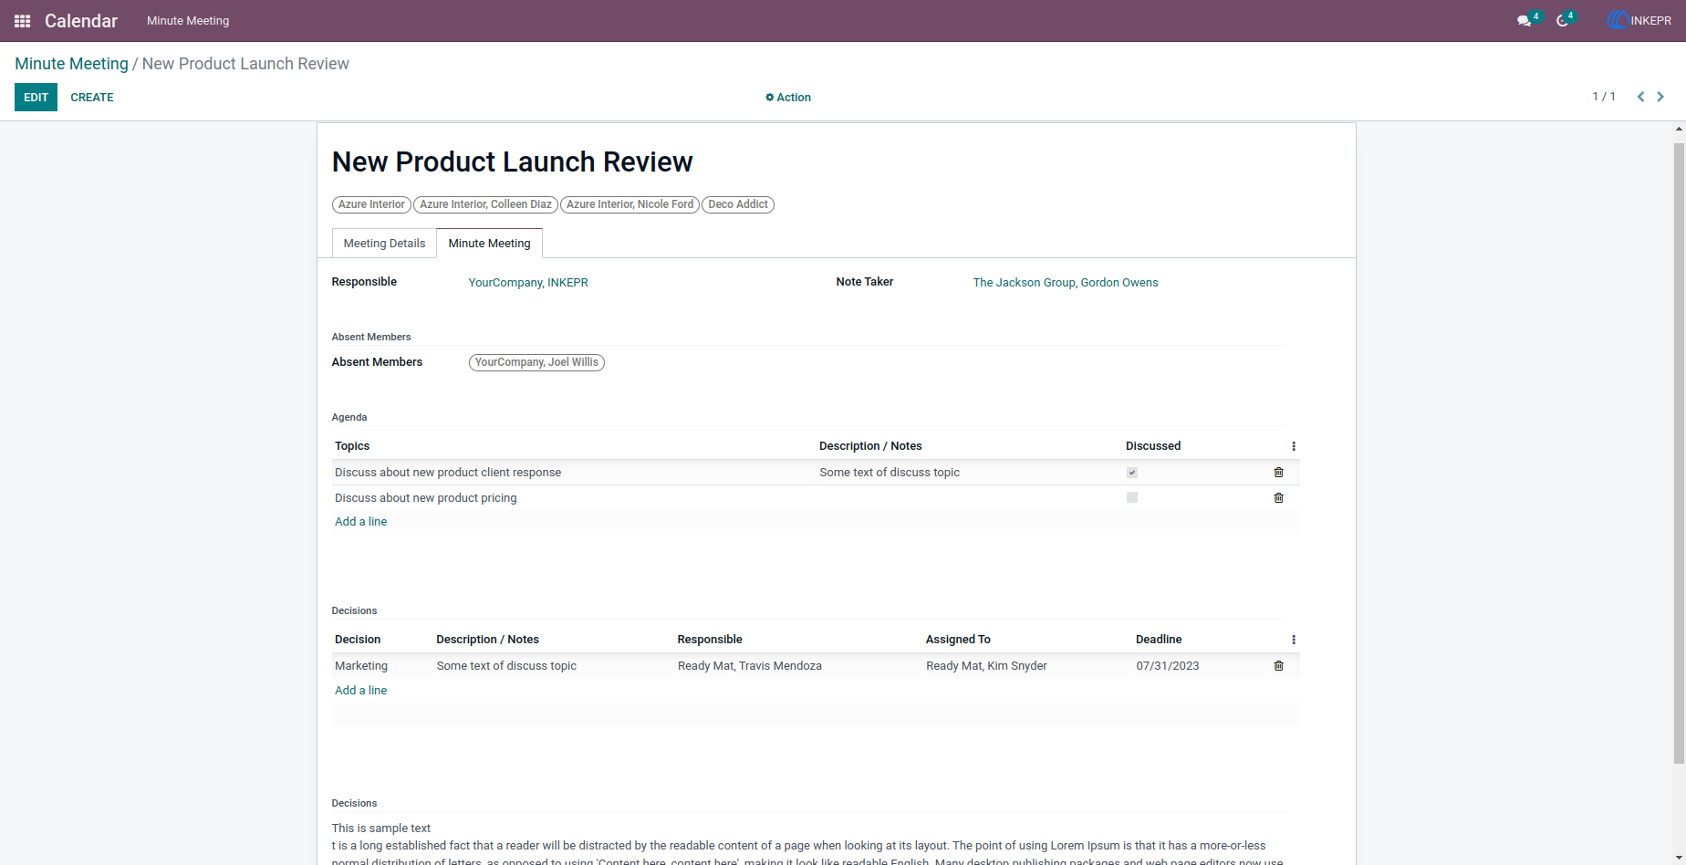The image size is (1686, 865).
Task: Sort Agenda by Topics column header
Action: tap(352, 446)
